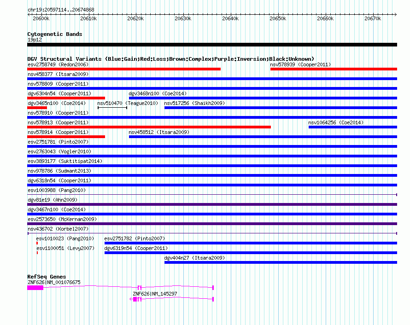410x325 pixels.
Task: Click the thin black nsv510470 feature line
Action: pyautogui.click(x=112, y=108)
